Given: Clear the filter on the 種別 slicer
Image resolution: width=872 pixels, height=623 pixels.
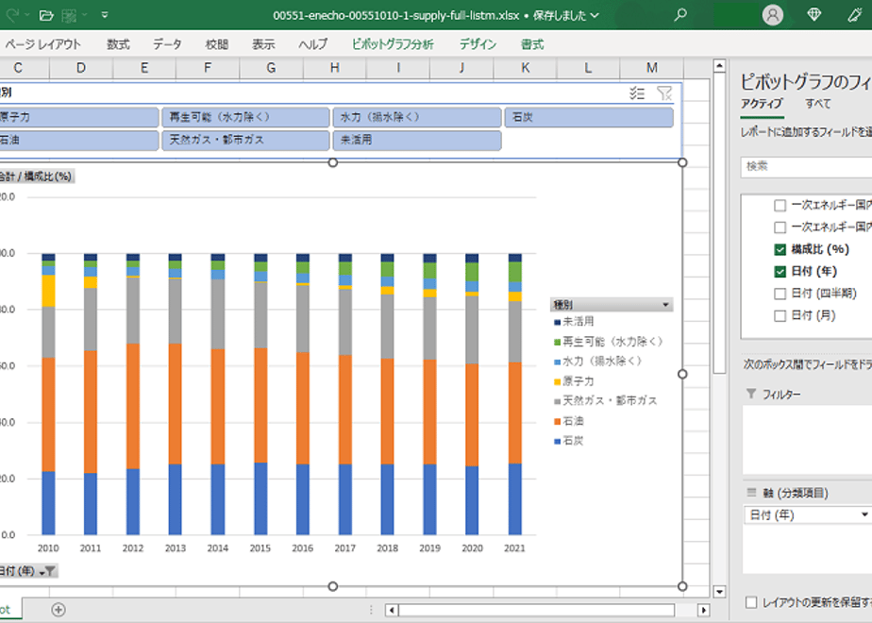Looking at the screenshot, I should click(664, 93).
